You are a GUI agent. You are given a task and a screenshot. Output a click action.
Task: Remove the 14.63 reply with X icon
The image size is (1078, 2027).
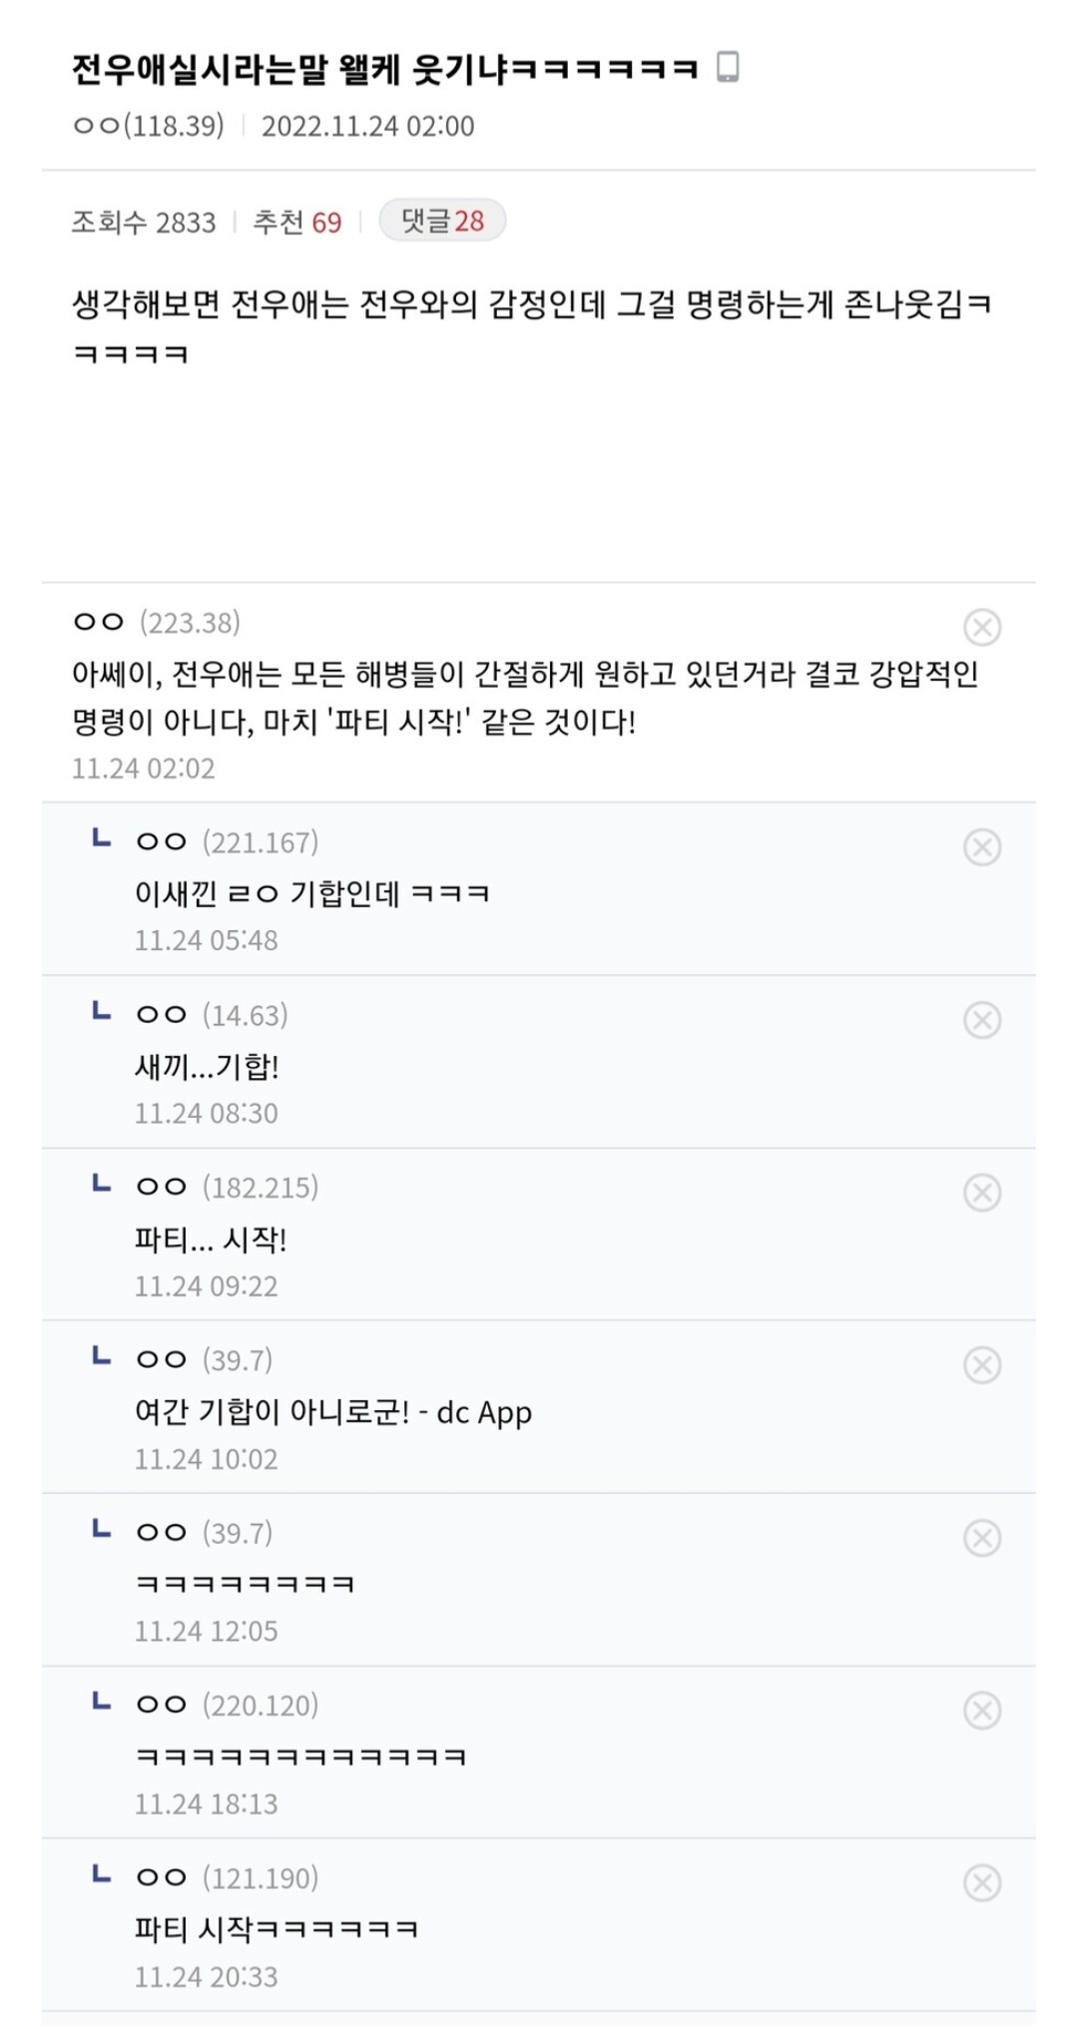(982, 1020)
